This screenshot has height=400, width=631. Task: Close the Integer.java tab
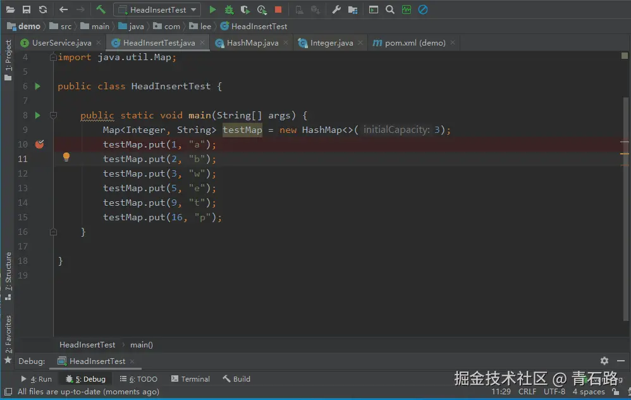(x=360, y=42)
